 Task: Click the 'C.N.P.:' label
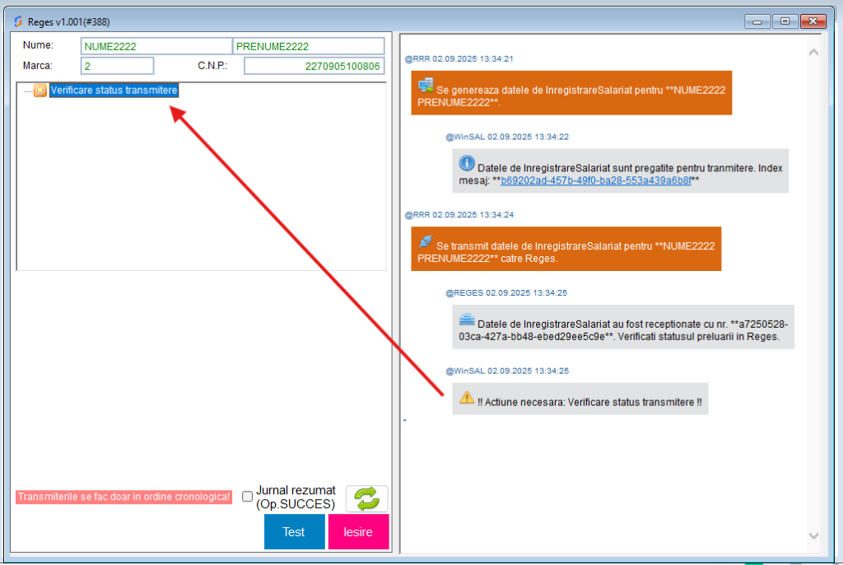(x=212, y=66)
